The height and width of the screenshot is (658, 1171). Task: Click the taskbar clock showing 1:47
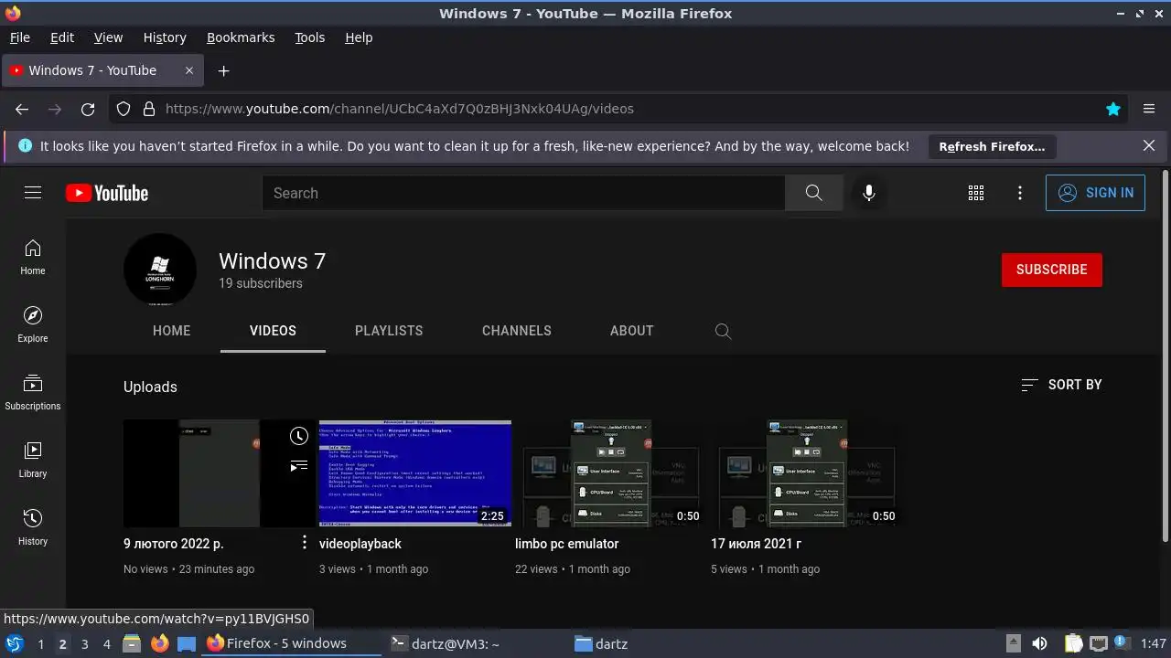1153,644
